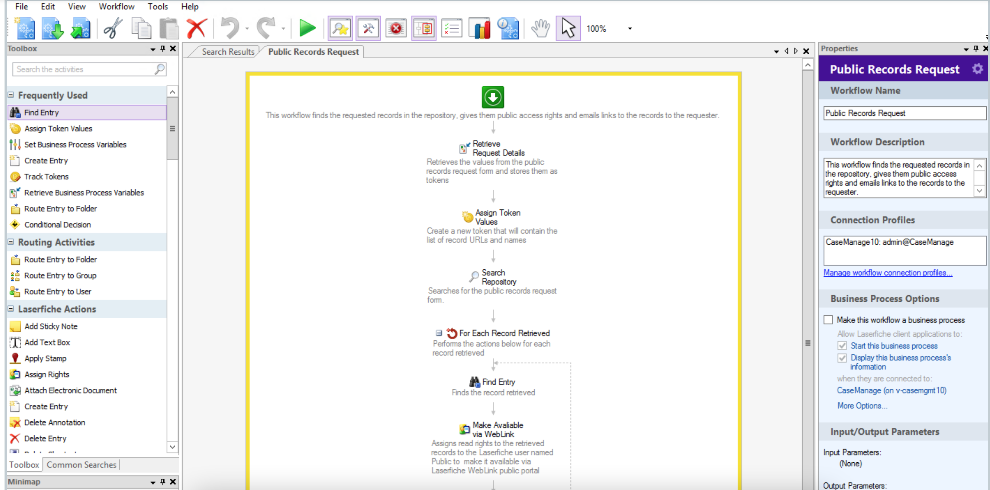Switch to the Search Results tab

point(227,52)
